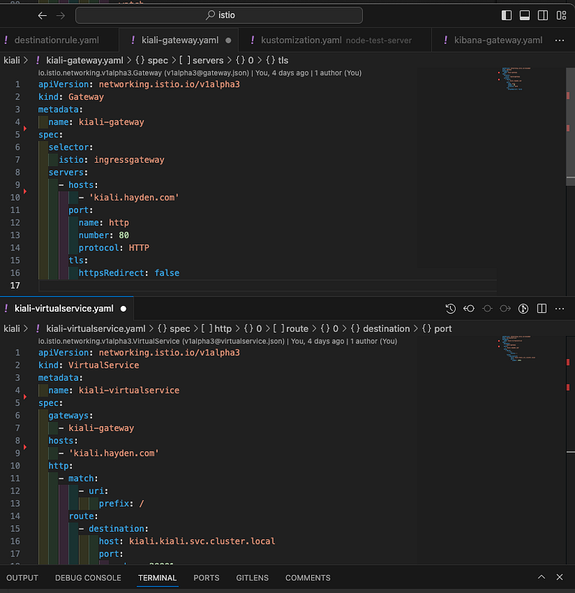Click the 'protocol' key in the gateway editor
The width and height of the screenshot is (575, 593).
point(98,248)
